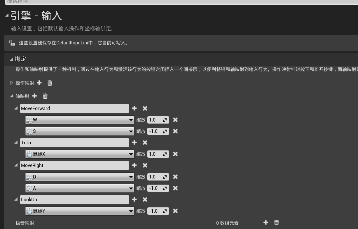Viewport: 358px width, 229px height.
Task: Delete the 鼠标X binding
Action: click(x=175, y=154)
